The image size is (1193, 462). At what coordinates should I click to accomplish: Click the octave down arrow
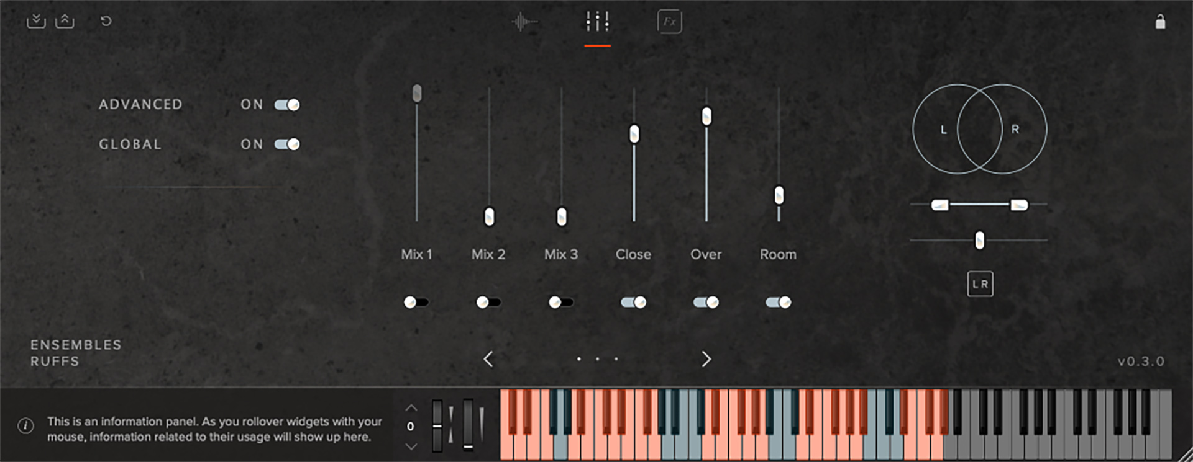(x=411, y=446)
